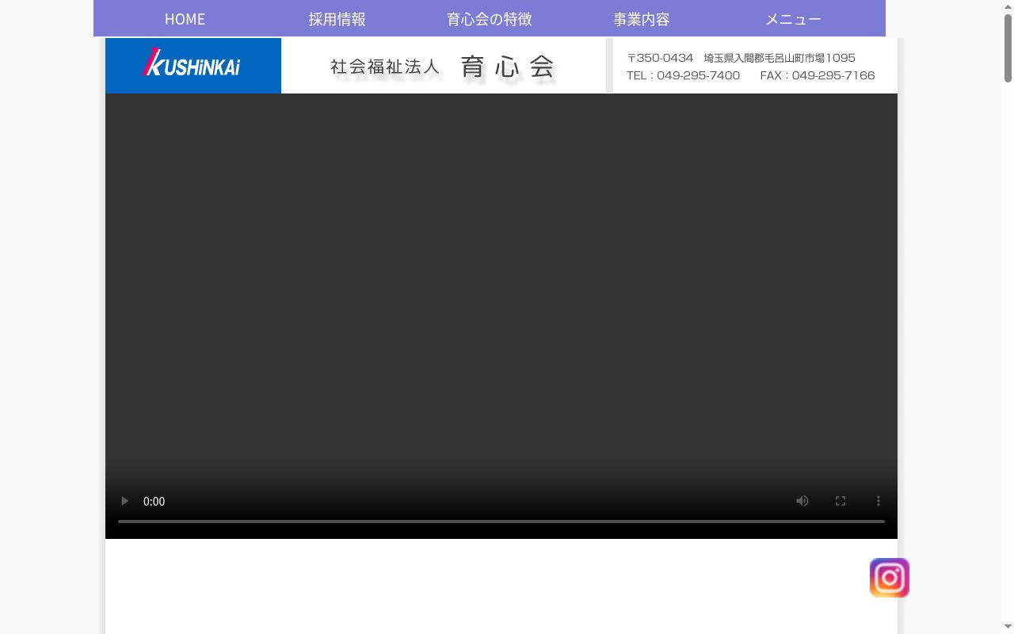Click the FAX：049-295-7166 number
1014x634 pixels.
[x=818, y=75]
